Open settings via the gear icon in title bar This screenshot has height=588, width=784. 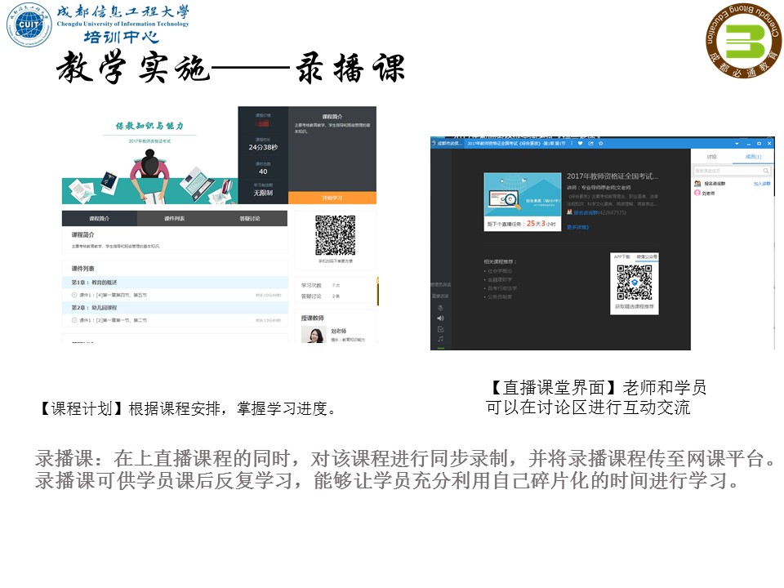pyautogui.click(x=602, y=143)
